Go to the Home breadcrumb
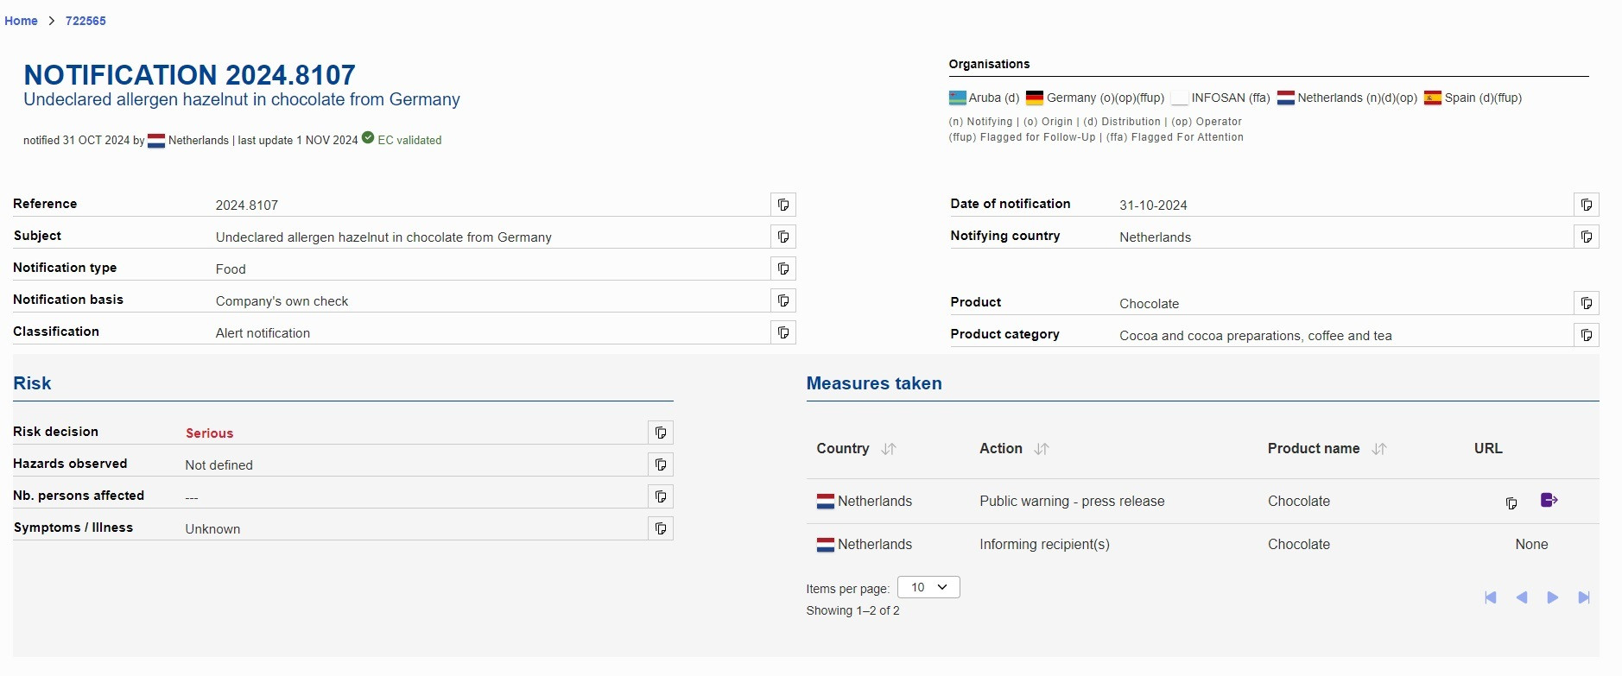 (21, 21)
